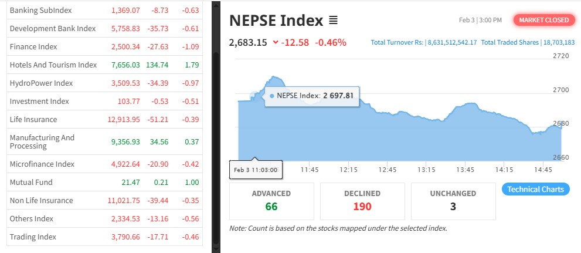The image size is (581, 253).
Task: Open Trading Index row
Action: click(x=33, y=237)
